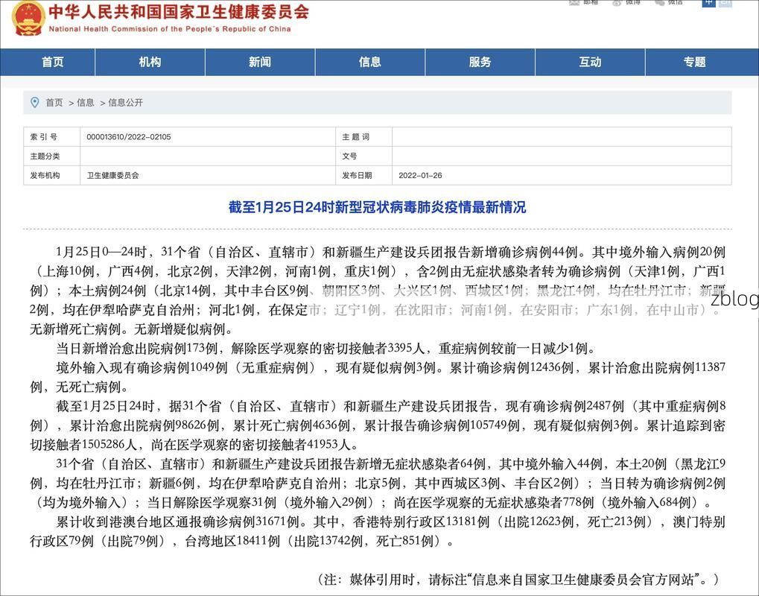
Task: Click the location pin breadcrumb icon
Action: coord(34,102)
